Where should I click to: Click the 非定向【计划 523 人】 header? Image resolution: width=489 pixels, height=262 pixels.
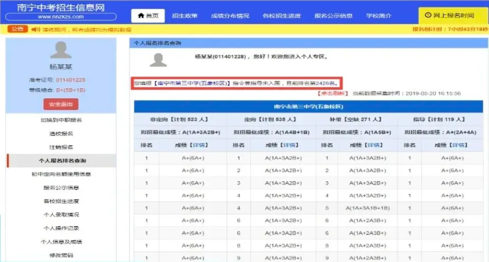181,119
